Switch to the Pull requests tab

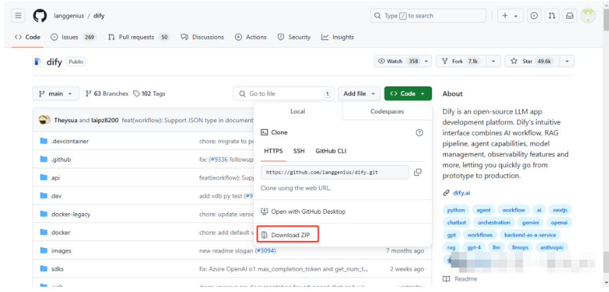pos(138,37)
